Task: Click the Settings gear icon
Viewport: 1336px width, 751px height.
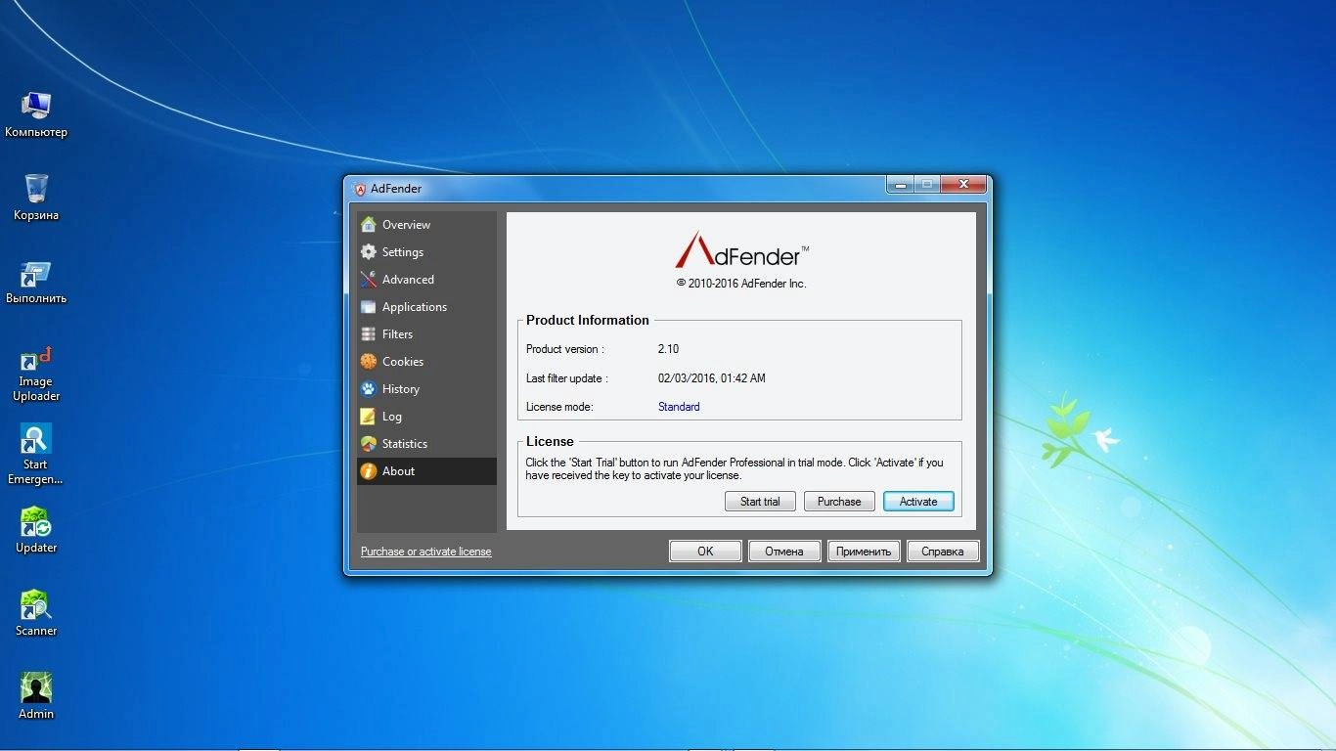Action: pos(368,251)
